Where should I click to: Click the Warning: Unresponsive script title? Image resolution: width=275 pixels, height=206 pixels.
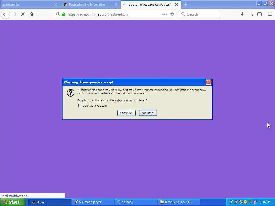click(x=88, y=82)
